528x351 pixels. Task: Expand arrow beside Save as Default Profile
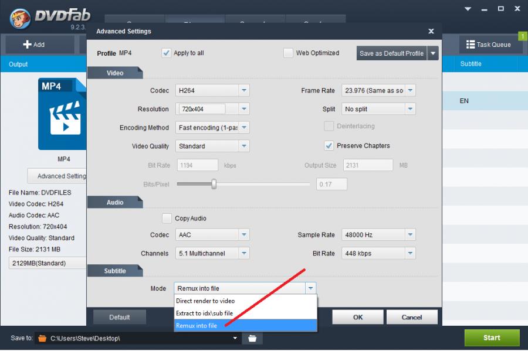click(x=433, y=53)
